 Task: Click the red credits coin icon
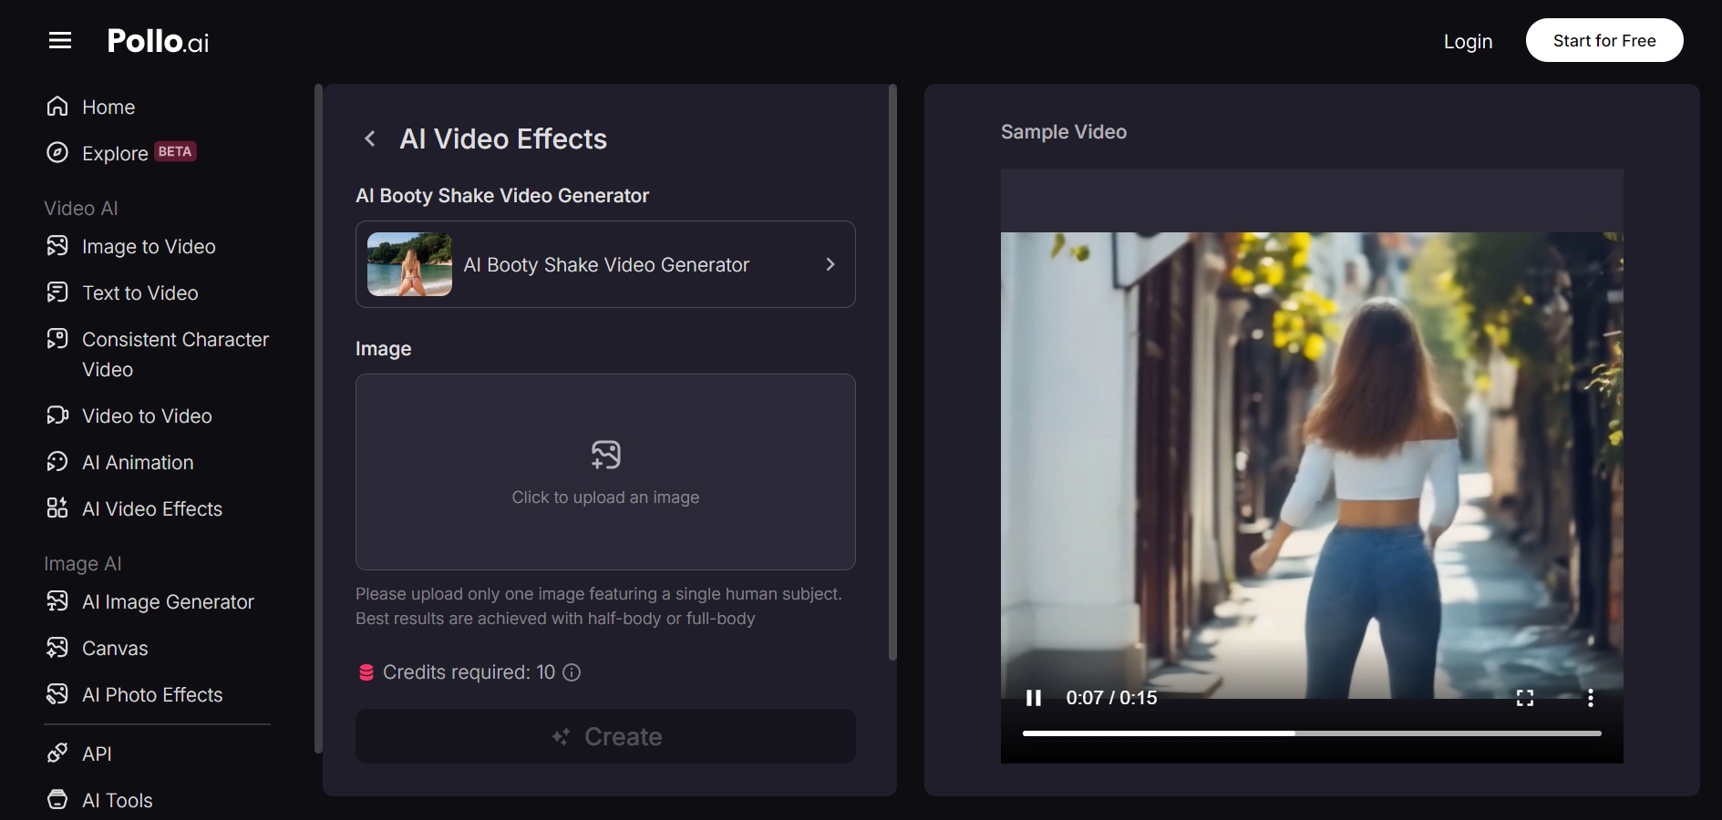(366, 672)
